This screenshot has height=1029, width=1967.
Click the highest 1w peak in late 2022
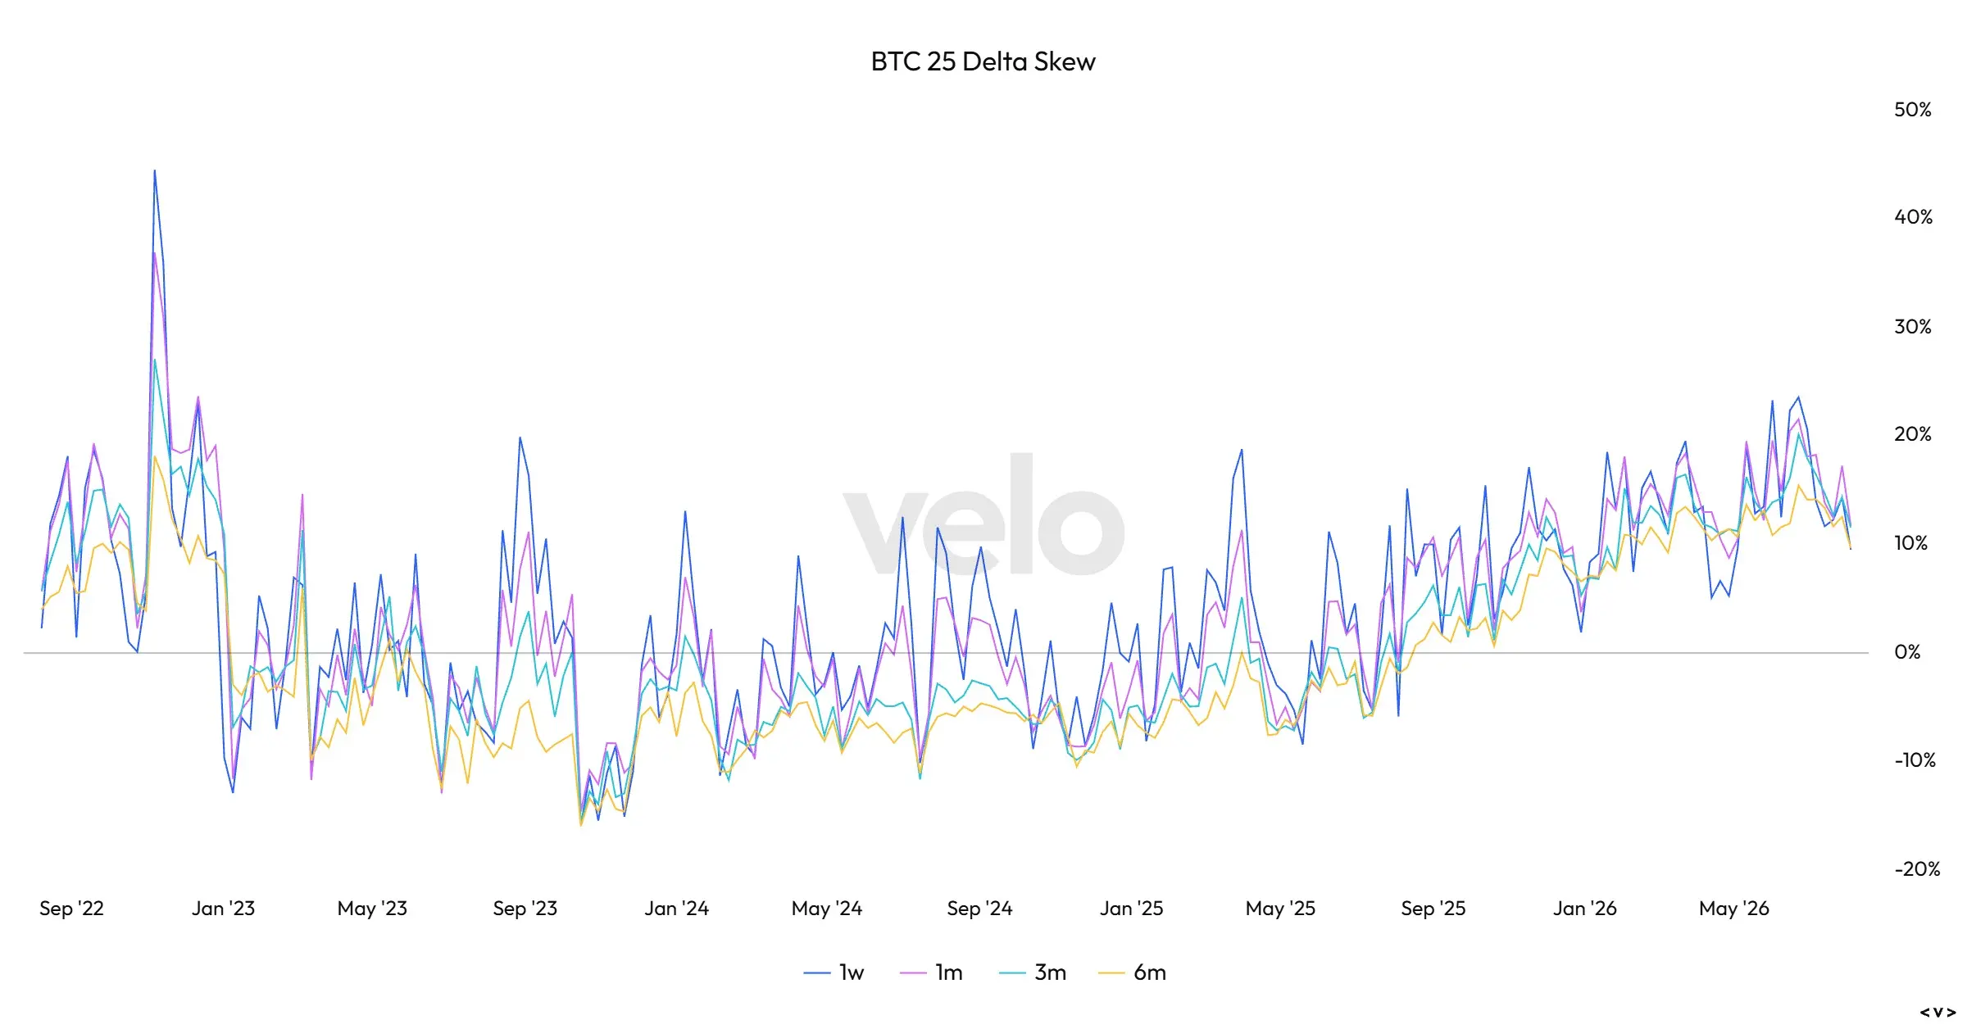(x=155, y=171)
